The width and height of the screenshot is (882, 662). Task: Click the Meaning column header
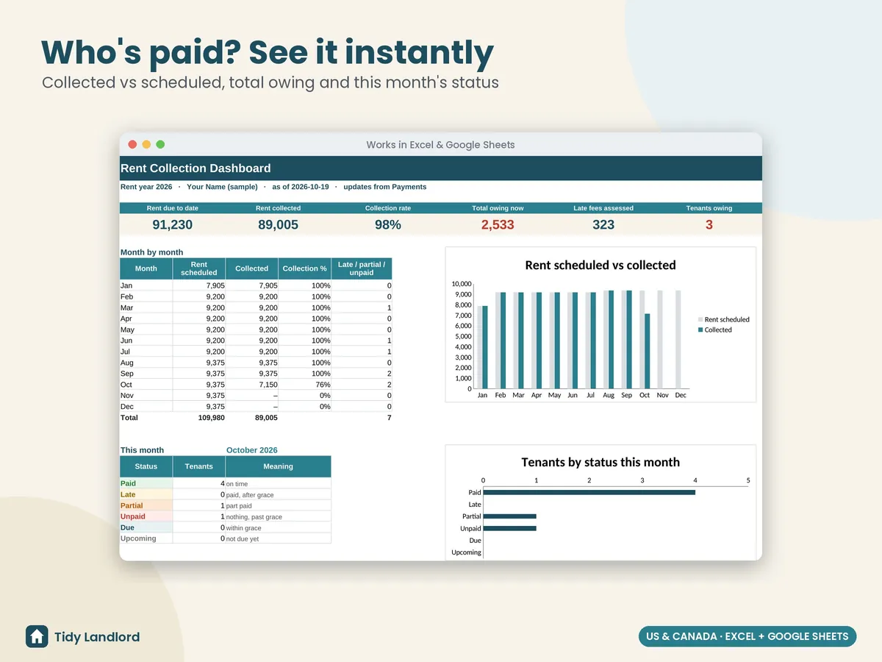point(279,466)
